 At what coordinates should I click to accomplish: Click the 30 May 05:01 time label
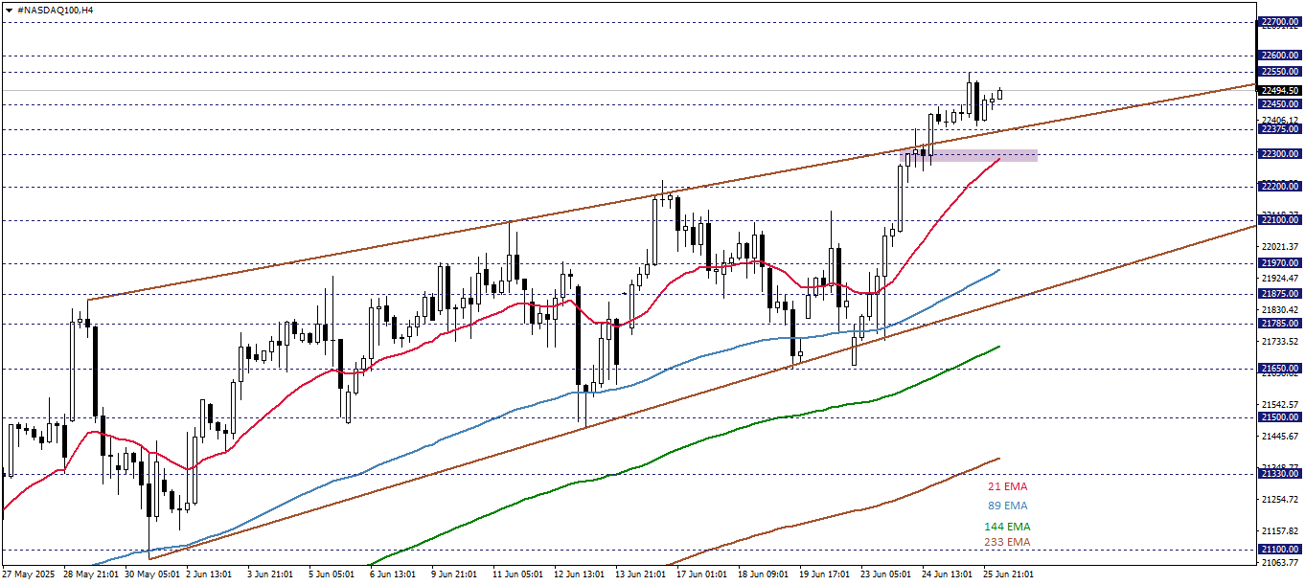[152, 574]
